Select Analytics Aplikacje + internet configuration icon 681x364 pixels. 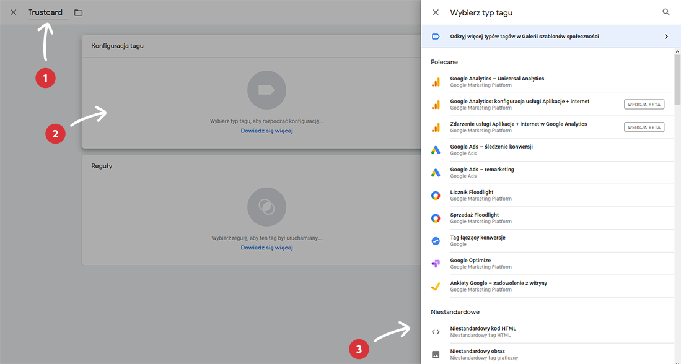click(436, 105)
